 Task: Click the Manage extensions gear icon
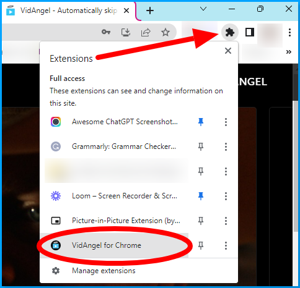tap(56, 271)
